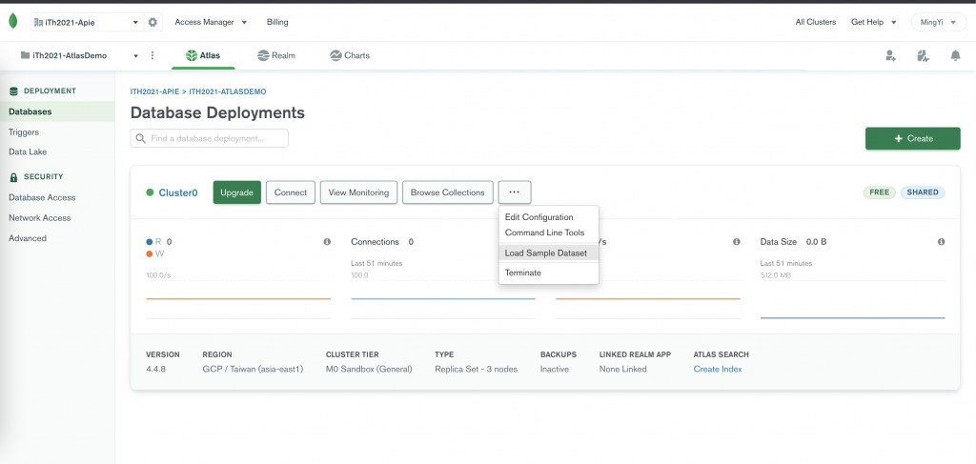The width and height of the screenshot is (976, 464).
Task: Click info icon in Data Size panel
Action: point(941,241)
